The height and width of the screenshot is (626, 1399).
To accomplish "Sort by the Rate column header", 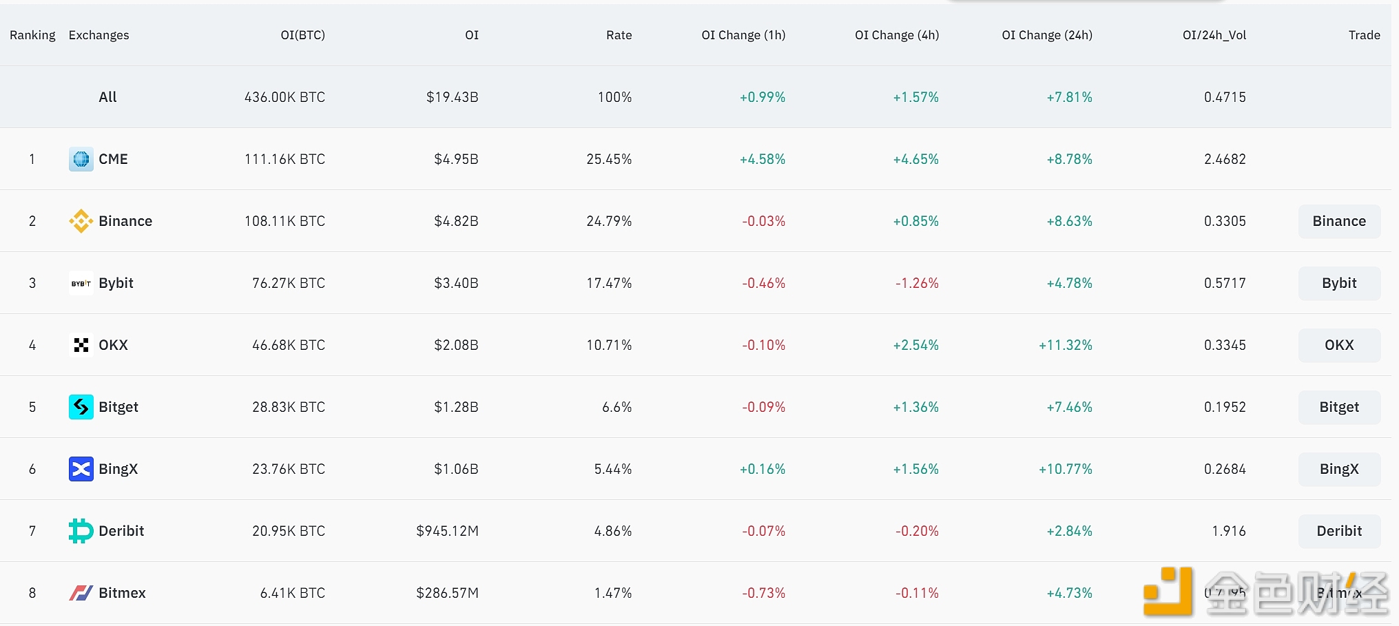I will pyautogui.click(x=619, y=35).
